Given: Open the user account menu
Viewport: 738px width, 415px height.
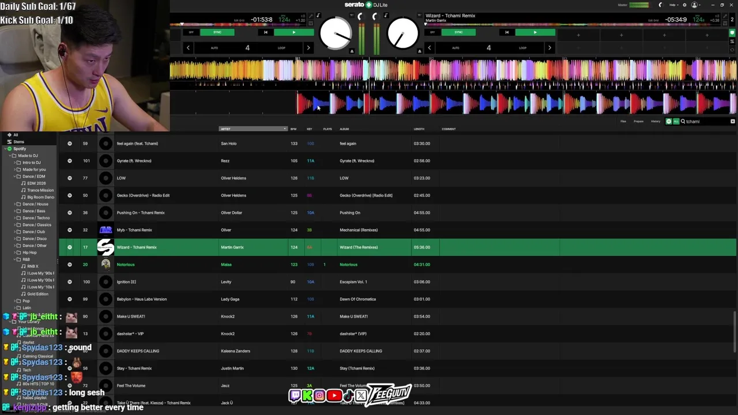Looking at the screenshot, I should 695,5.
